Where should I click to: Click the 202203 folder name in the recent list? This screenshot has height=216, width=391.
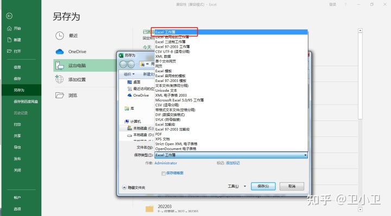click(165, 206)
